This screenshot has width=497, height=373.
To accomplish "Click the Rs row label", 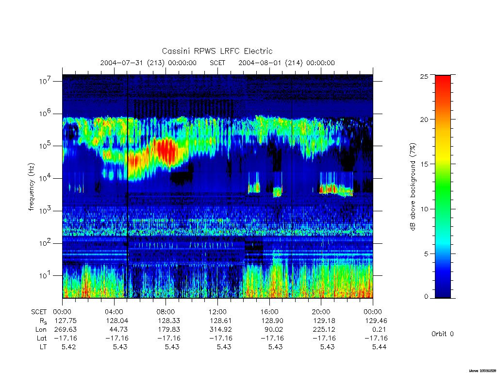I will (43, 321).
